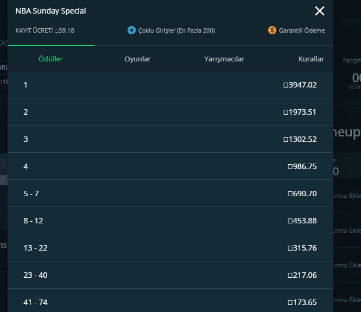361x312 pixels.
Task: Click the rank 4 label
Action: (26, 166)
